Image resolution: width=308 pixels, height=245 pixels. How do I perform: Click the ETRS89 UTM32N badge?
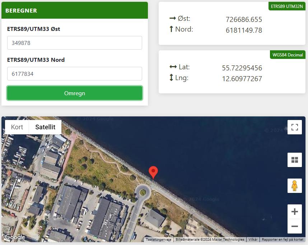pos(287,6)
